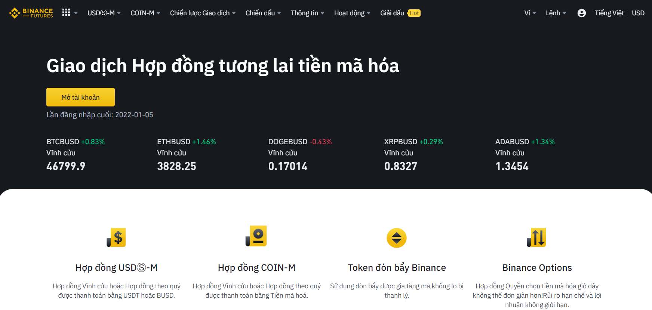This screenshot has height=310, width=652.
Task: Click the DOGEBUSD price 0.17014
Action: click(x=288, y=166)
